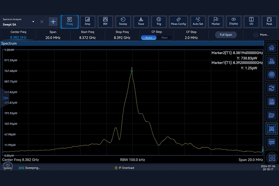Edit the Center Freq value field
The height and width of the screenshot is (186, 279).
[18, 38]
